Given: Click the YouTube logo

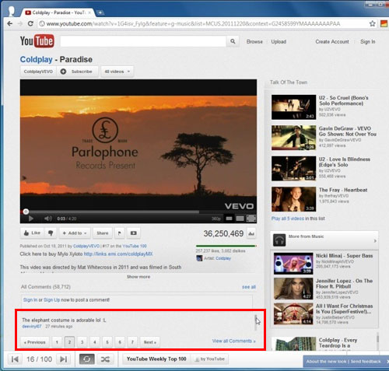Looking at the screenshot, I should click(37, 41).
